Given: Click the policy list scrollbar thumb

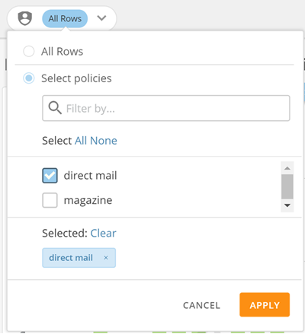Looking at the screenshot, I should pos(287,186).
